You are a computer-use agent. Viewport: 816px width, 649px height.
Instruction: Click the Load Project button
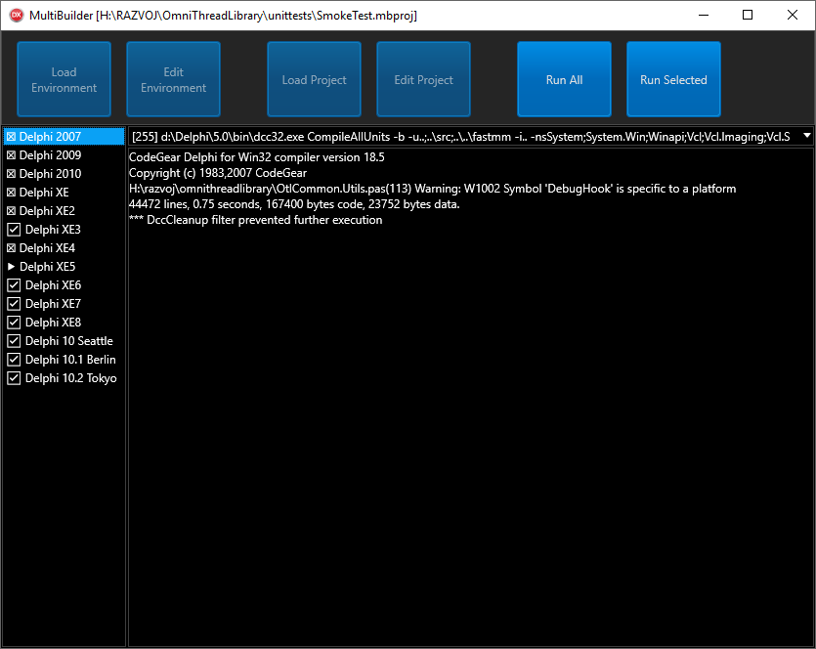click(314, 79)
